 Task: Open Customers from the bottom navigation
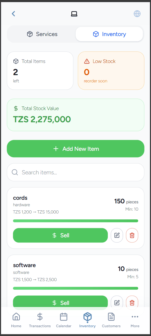click(x=111, y=320)
